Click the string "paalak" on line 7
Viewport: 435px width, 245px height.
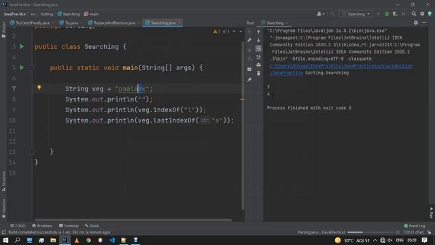pos(132,89)
